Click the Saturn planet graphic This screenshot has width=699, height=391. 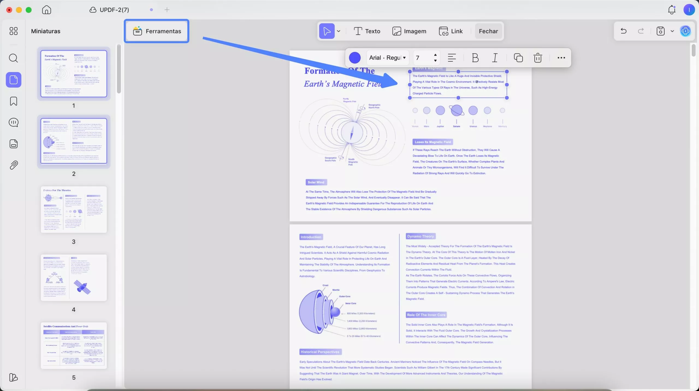tap(457, 110)
